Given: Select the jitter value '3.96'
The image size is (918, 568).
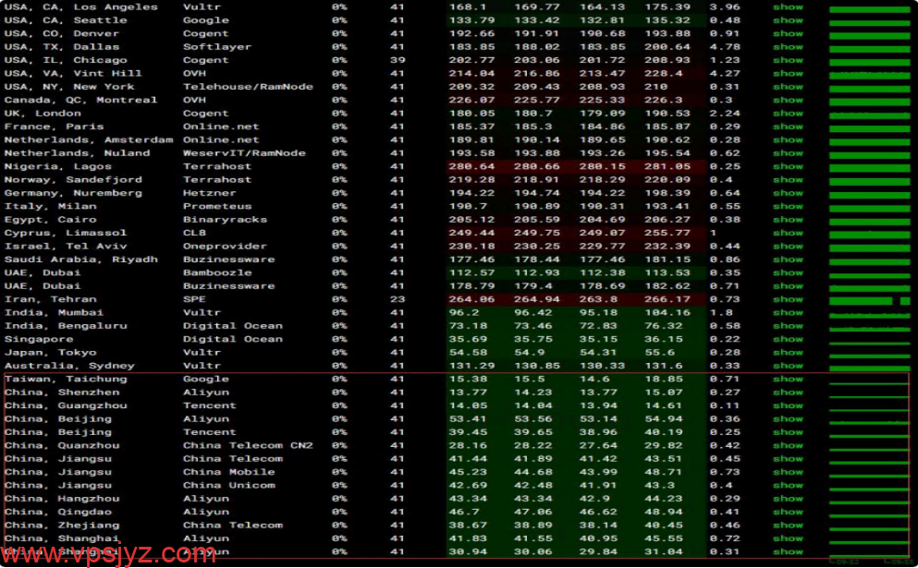Looking at the screenshot, I should click(x=724, y=7).
